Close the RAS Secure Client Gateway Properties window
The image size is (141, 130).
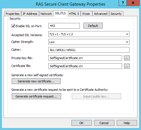(133, 3)
